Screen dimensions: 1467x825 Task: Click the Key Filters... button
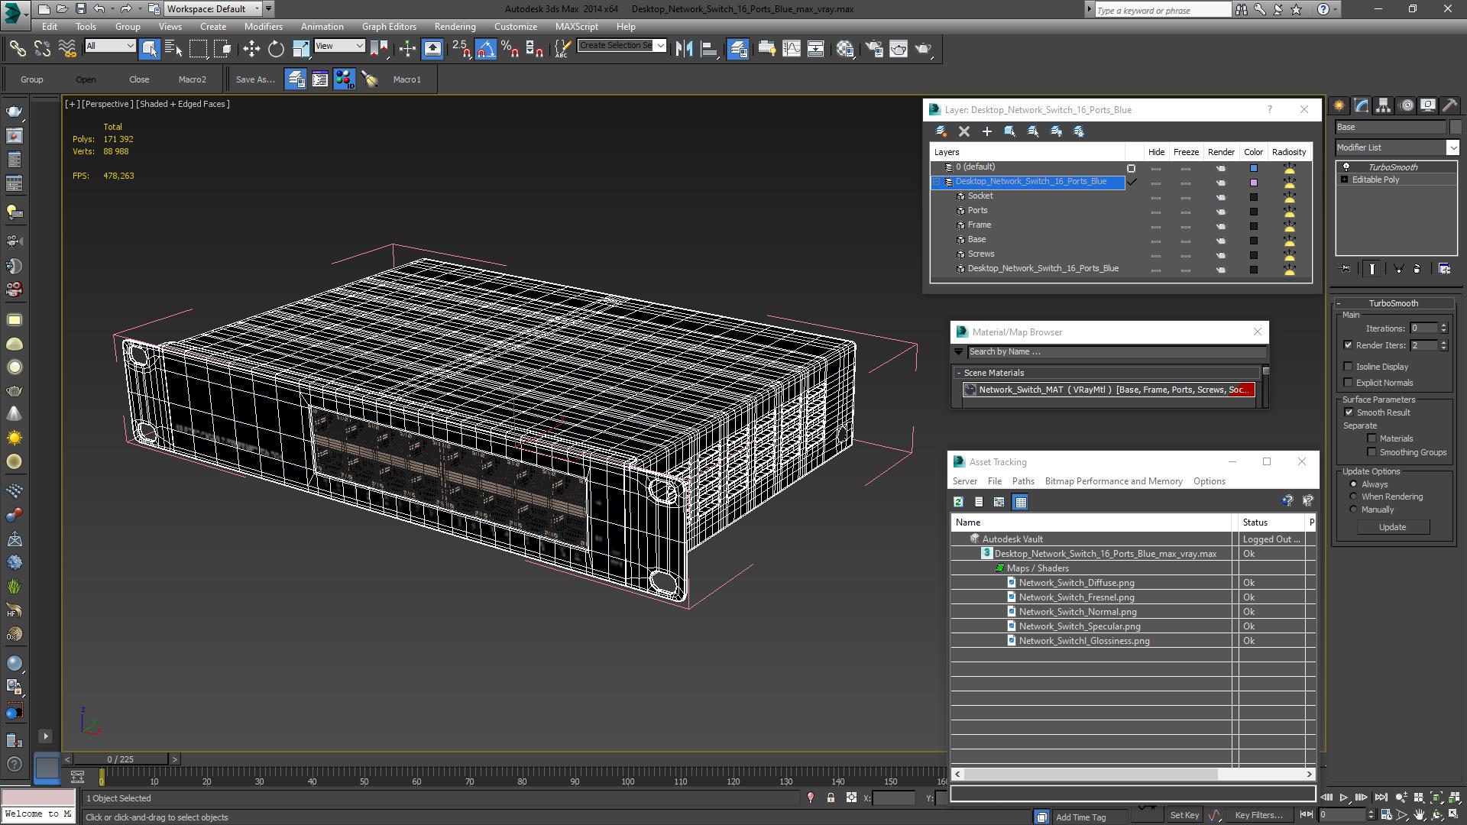click(x=1259, y=815)
